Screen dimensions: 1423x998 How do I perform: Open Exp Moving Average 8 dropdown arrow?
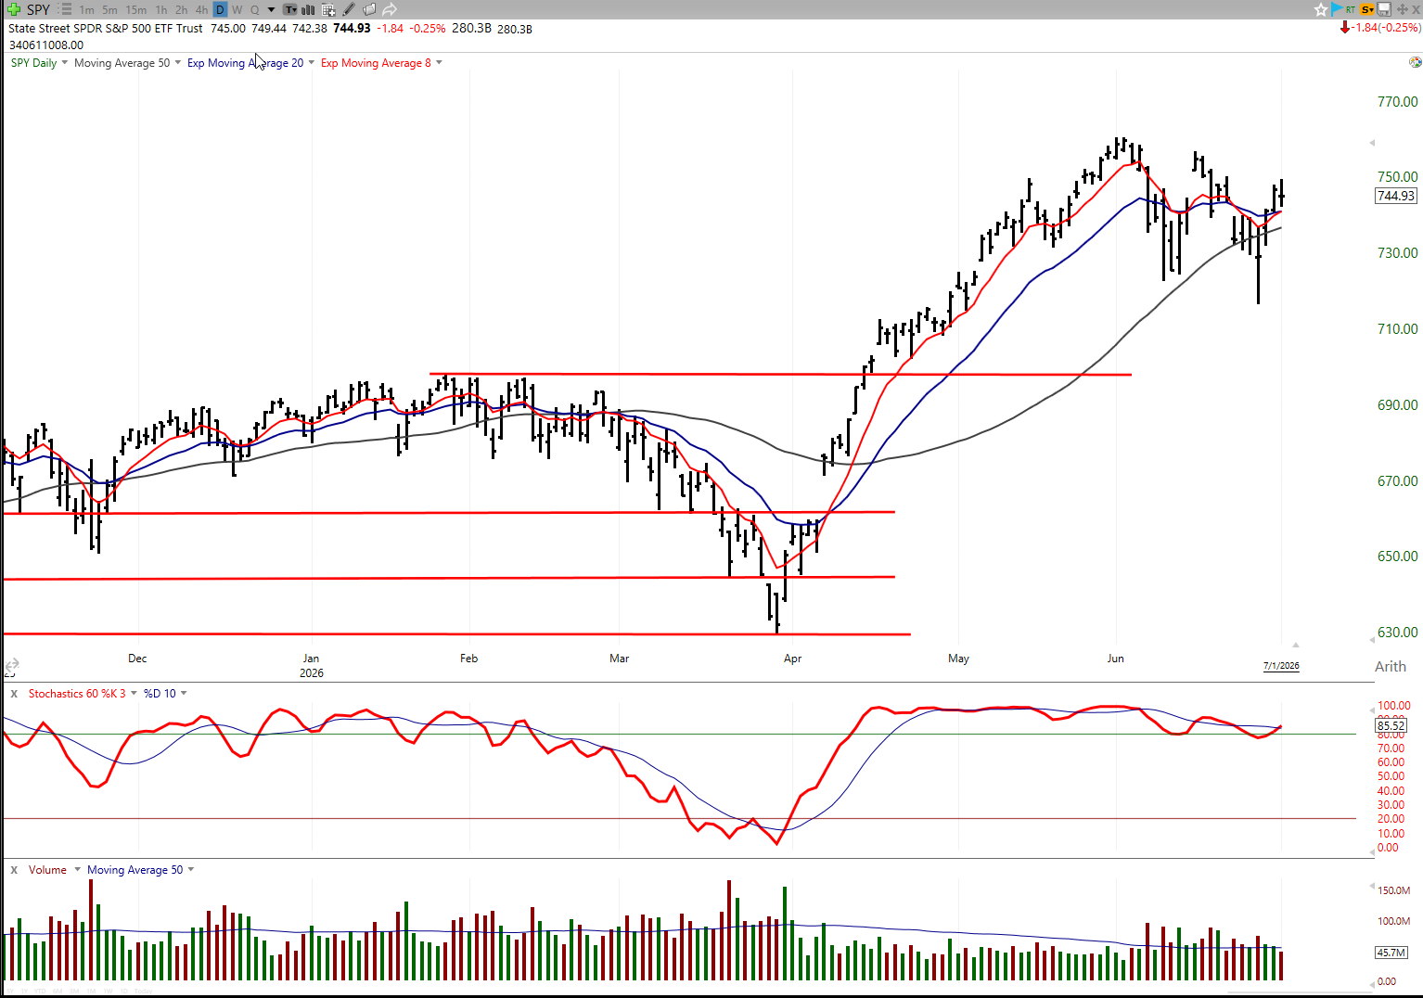pyautogui.click(x=439, y=63)
